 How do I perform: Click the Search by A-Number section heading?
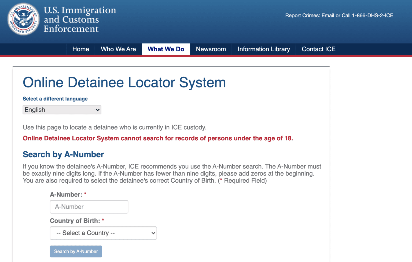click(x=63, y=154)
